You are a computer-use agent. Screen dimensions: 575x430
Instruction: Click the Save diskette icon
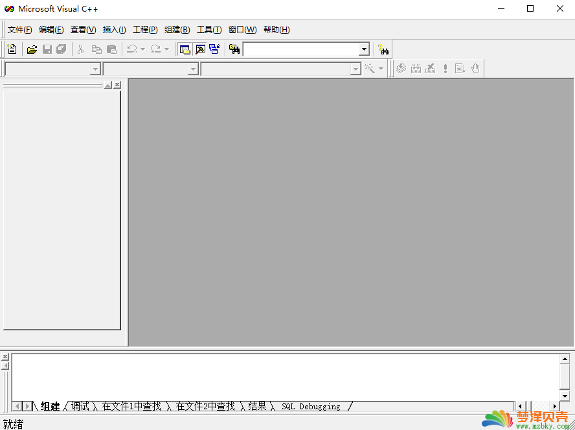[47, 49]
